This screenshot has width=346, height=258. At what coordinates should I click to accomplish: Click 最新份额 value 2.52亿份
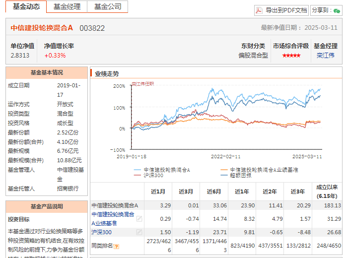68,132
